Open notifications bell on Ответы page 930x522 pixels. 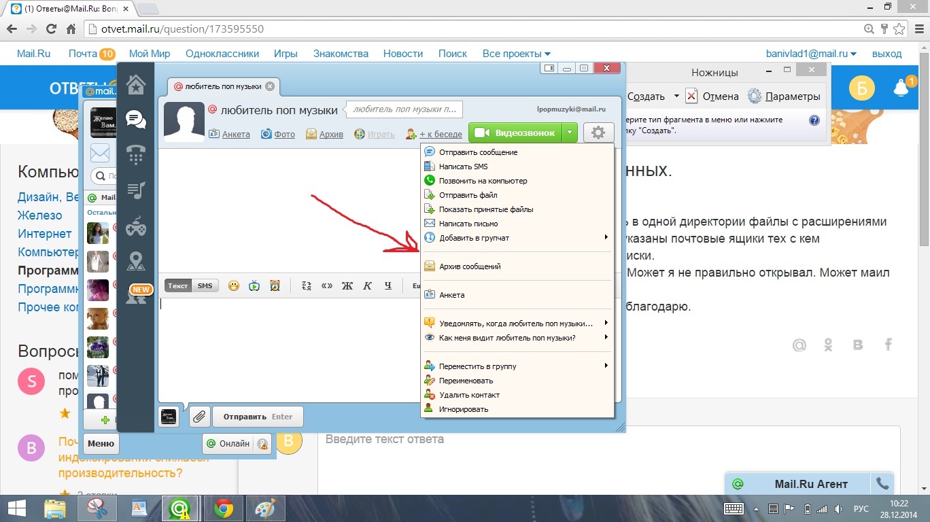tap(901, 87)
